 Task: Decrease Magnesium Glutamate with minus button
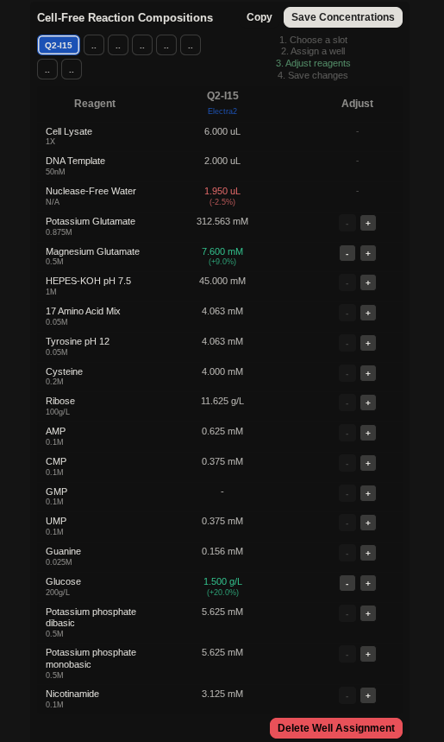pyautogui.click(x=347, y=253)
